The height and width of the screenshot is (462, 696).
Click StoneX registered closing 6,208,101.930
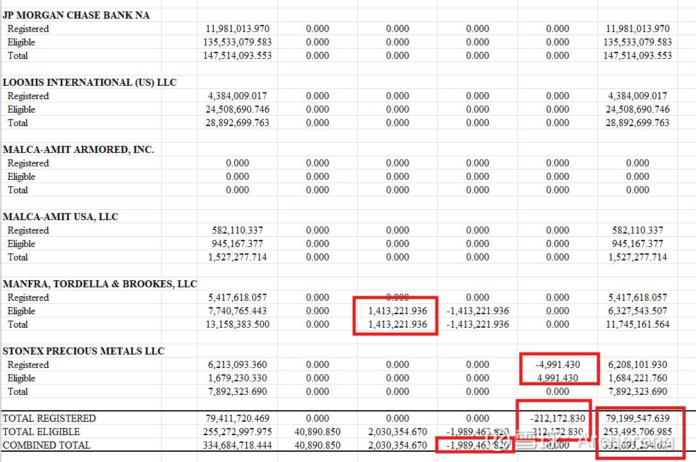click(x=637, y=365)
